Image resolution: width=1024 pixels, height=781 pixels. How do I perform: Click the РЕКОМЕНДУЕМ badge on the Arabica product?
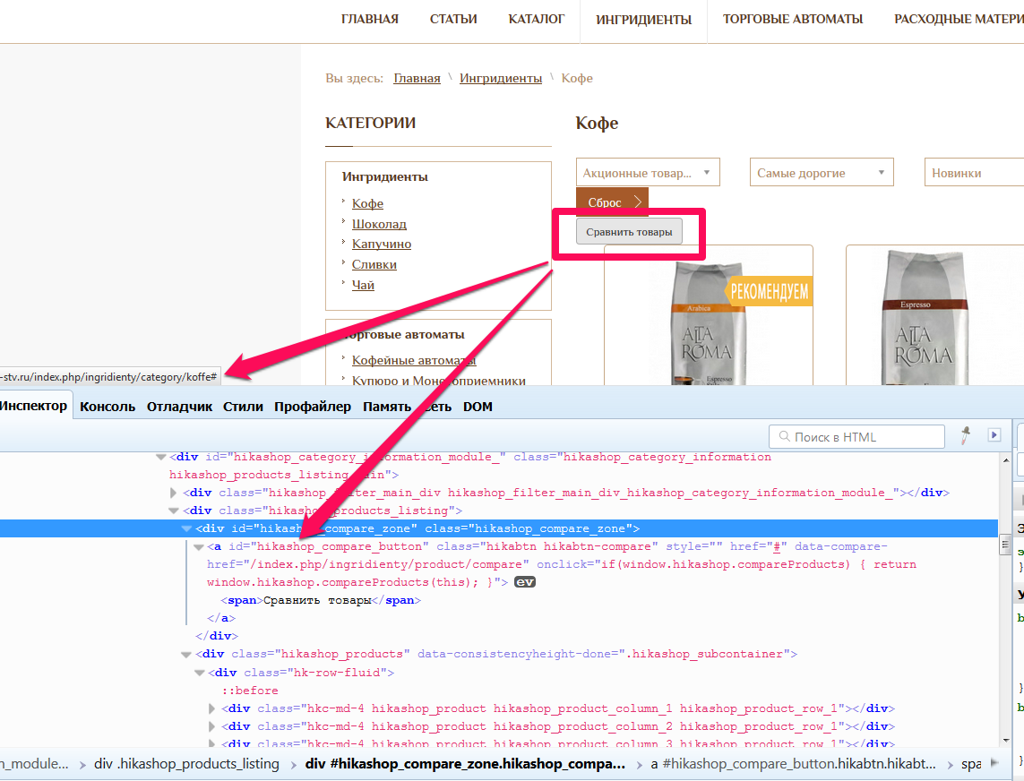770,291
